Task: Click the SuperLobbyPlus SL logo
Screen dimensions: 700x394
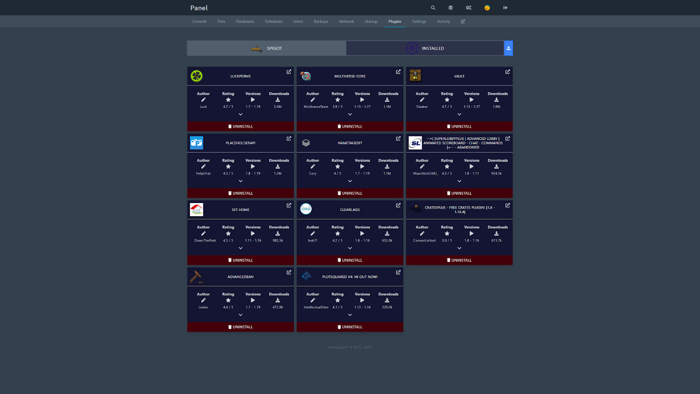Action: point(415,143)
